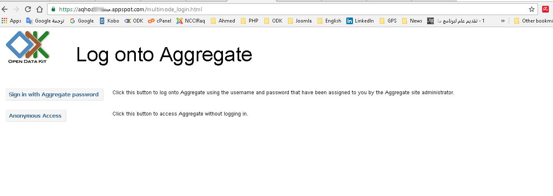Focus the address bar URL field

(x=292, y=9)
